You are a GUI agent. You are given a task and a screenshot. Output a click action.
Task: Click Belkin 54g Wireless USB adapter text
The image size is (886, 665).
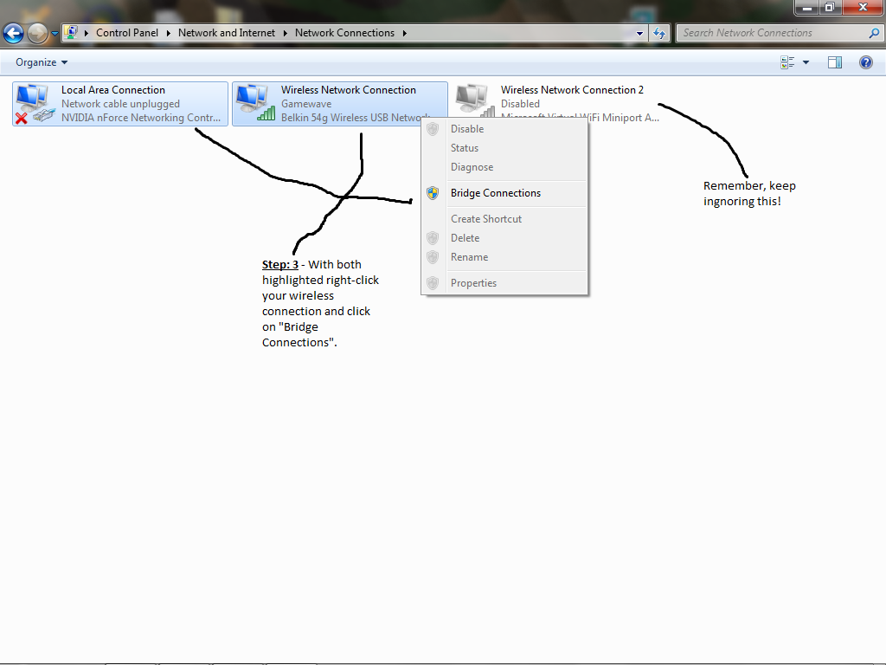coord(355,118)
